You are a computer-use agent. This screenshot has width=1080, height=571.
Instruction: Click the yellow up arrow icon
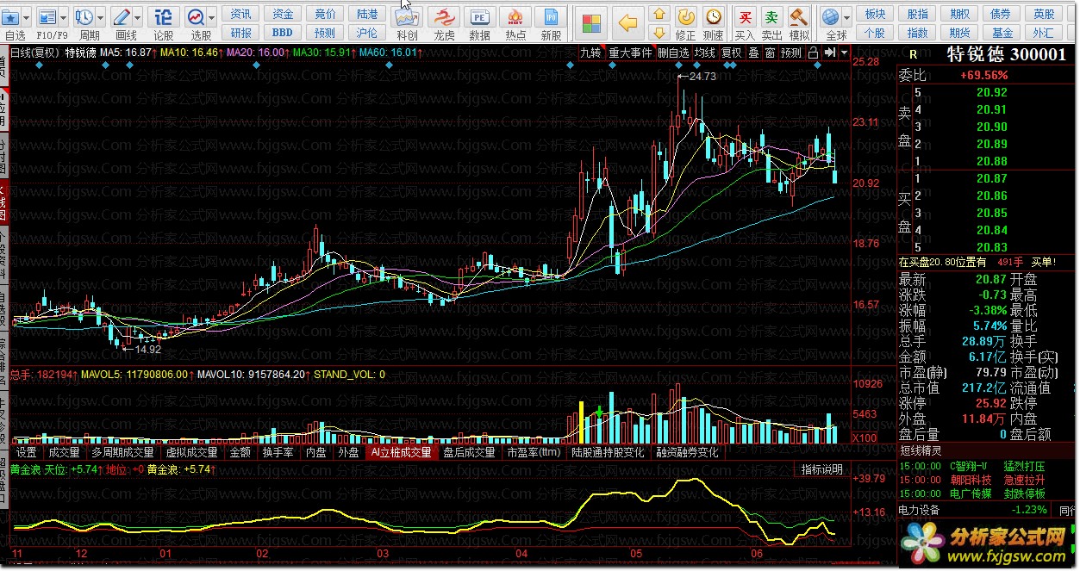tap(659, 14)
